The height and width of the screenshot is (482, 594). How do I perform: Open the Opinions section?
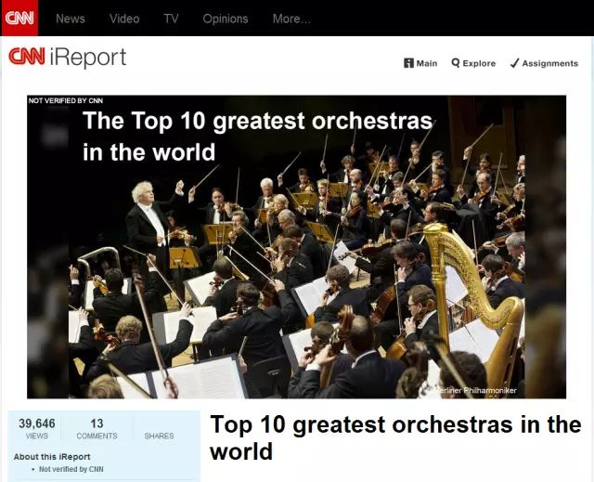tap(226, 19)
